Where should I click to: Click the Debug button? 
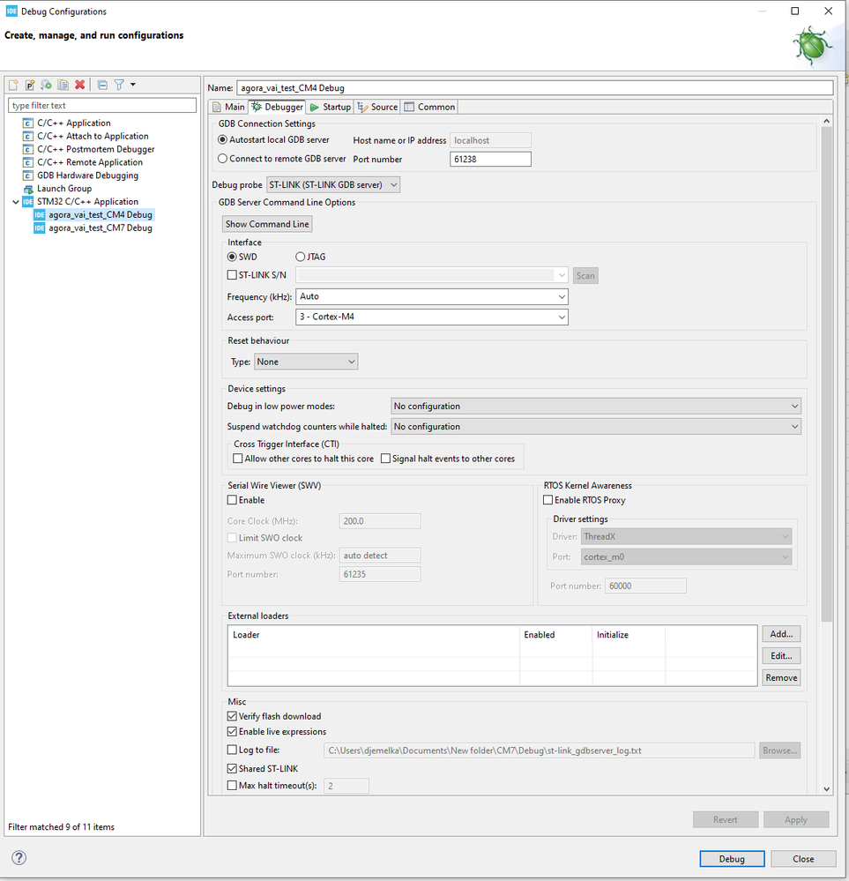pyautogui.click(x=732, y=859)
